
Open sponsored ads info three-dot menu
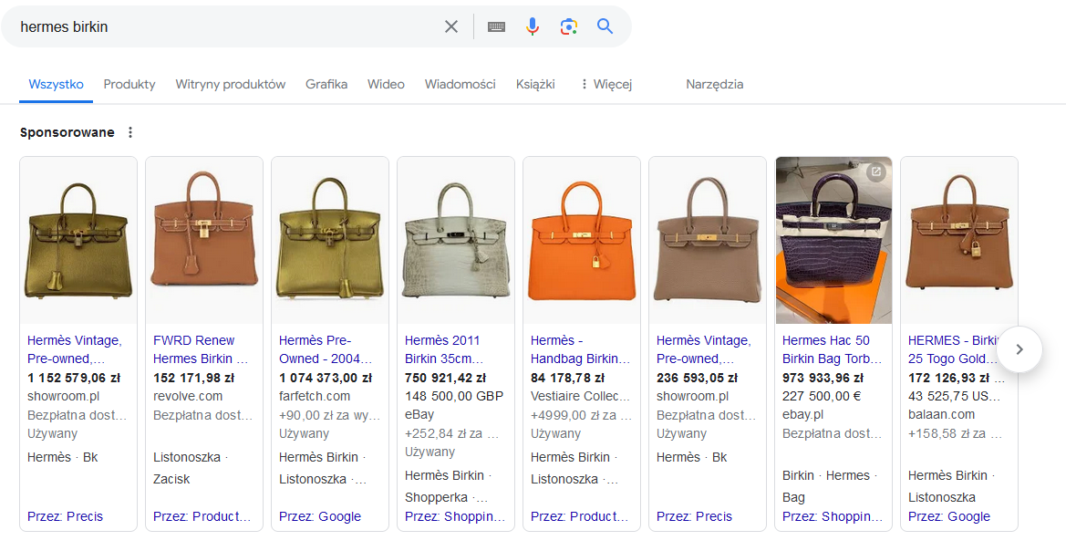(130, 132)
